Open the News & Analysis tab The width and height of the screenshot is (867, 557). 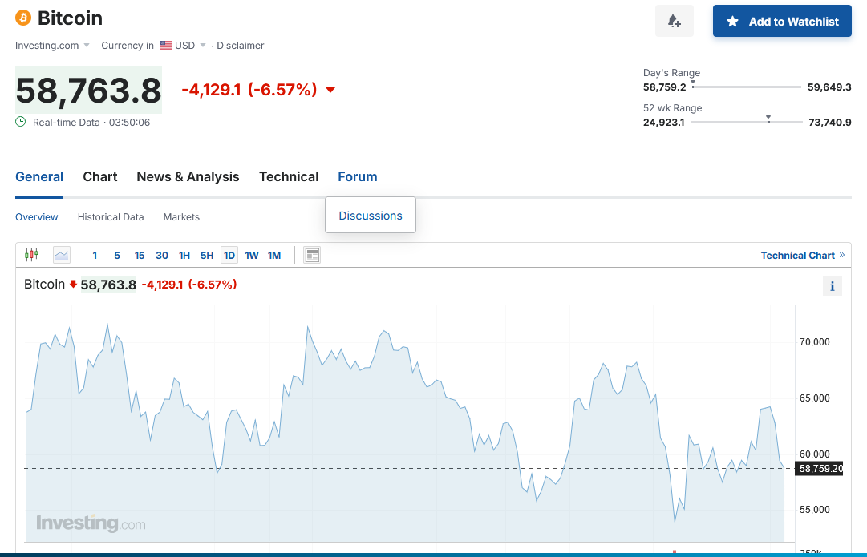click(x=188, y=177)
